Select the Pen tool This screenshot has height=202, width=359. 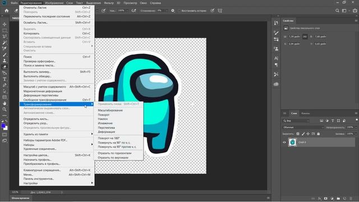4,85
